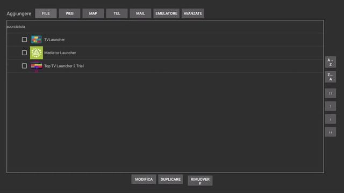Click the Mediator Launcher green icon
Viewport: 344px width, 193px height.
(x=37, y=53)
